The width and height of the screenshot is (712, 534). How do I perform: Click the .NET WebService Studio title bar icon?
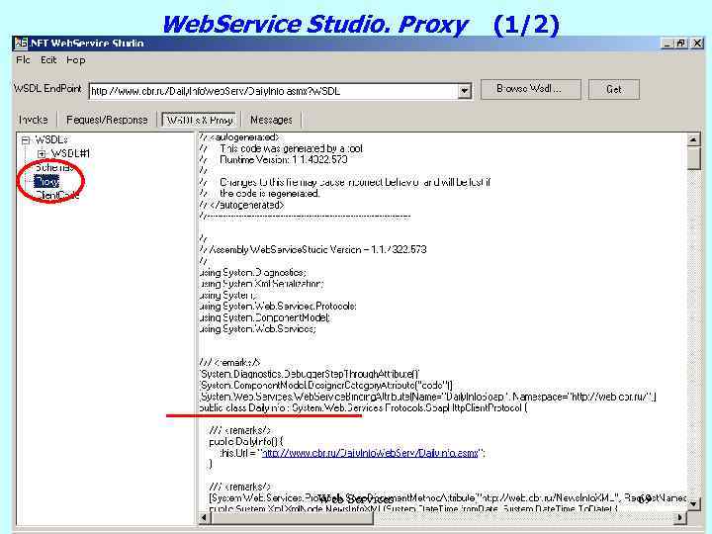[21, 44]
